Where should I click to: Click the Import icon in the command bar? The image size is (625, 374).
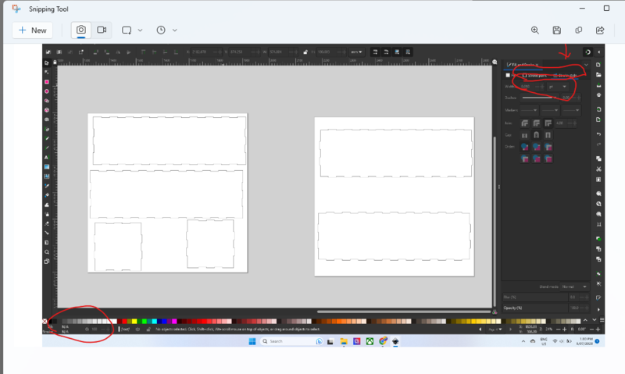click(598, 109)
